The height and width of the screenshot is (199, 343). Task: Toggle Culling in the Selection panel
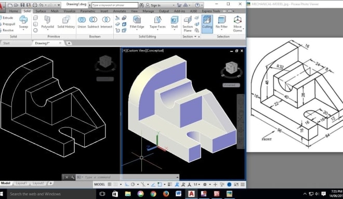[207, 24]
